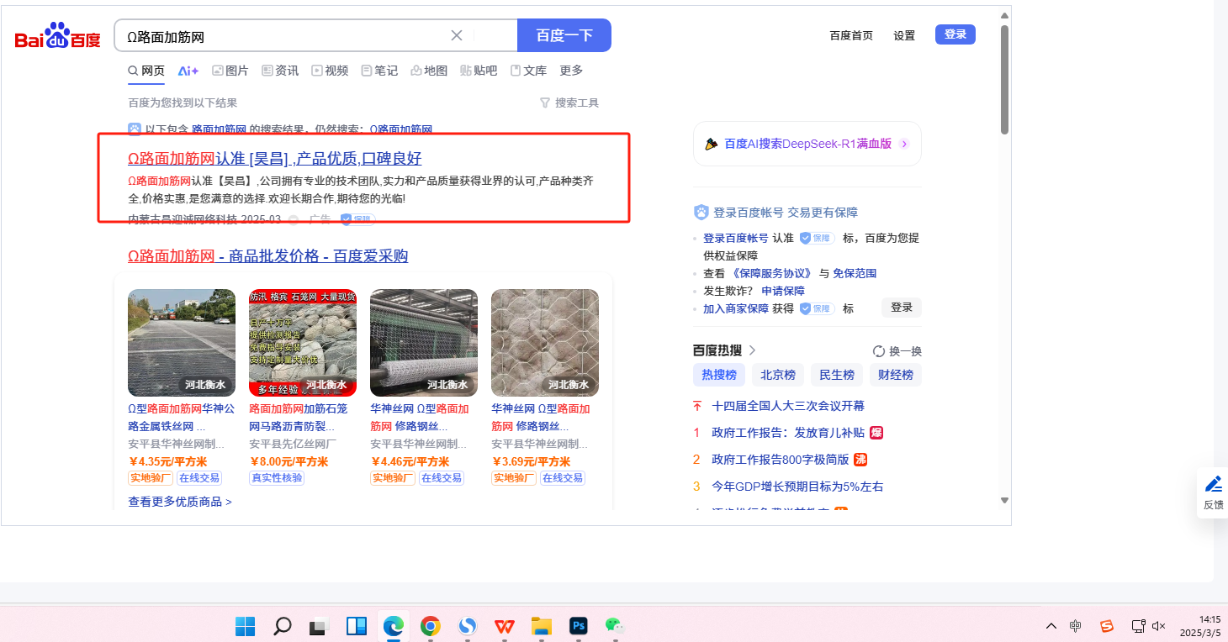1228x642 pixels.
Task: Click the ¥8.00元/平方米 price
Action: point(288,461)
